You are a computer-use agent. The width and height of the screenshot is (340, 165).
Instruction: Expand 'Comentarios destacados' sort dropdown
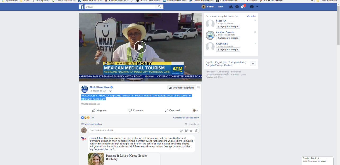coord(186,118)
